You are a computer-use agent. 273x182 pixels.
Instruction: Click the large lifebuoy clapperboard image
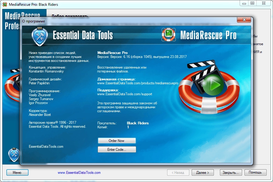pyautogui.click(x=209, y=87)
